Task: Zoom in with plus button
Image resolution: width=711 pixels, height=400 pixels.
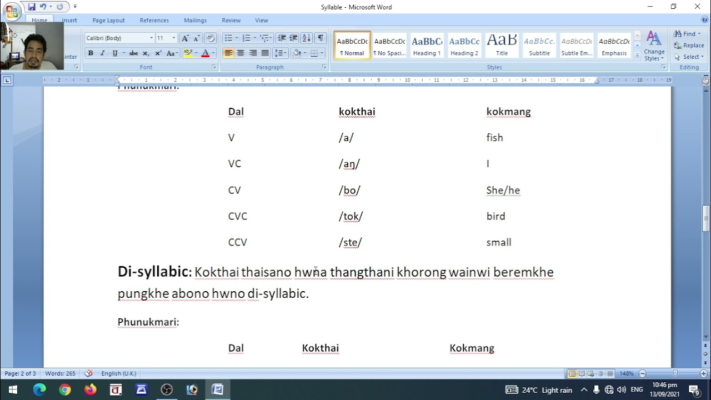Action: point(703,374)
